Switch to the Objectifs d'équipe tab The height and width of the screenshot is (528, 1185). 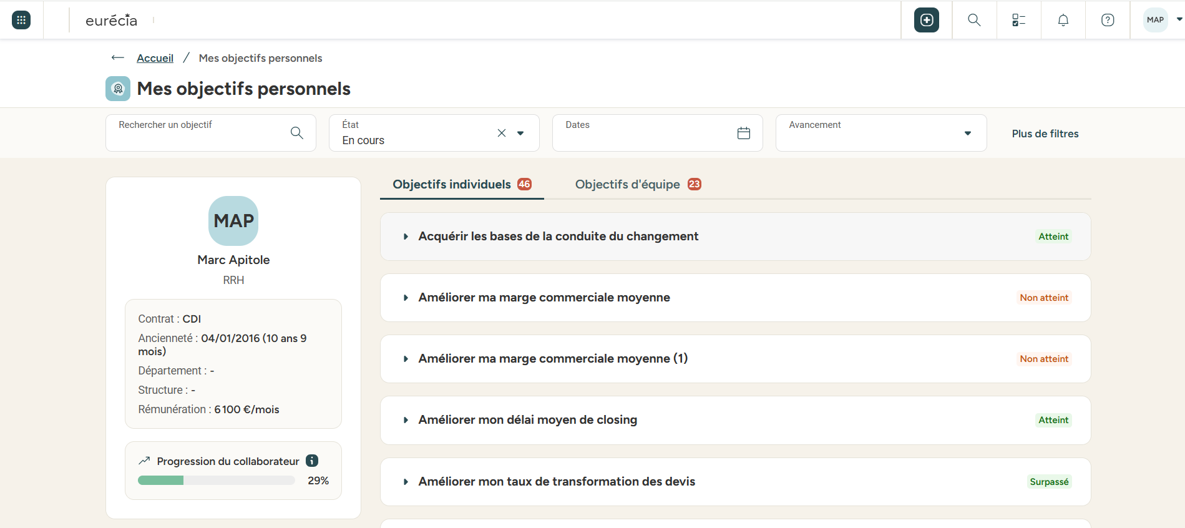638,185
